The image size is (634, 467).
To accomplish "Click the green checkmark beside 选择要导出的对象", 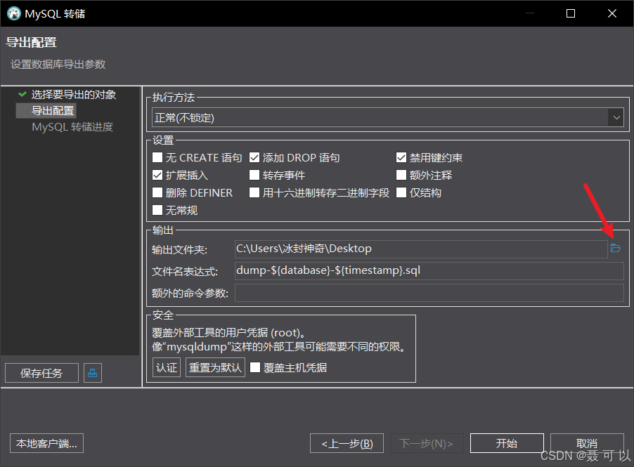I will [22, 94].
